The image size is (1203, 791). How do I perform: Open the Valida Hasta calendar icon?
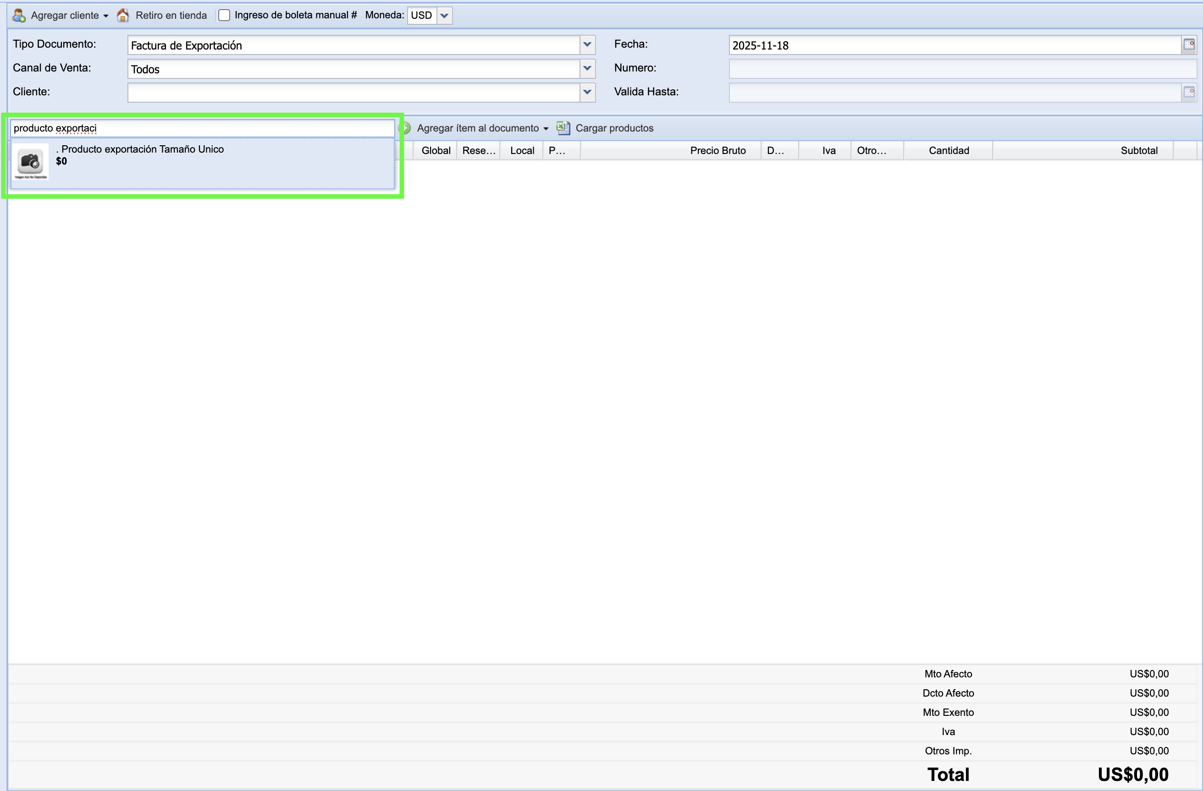point(1189,93)
